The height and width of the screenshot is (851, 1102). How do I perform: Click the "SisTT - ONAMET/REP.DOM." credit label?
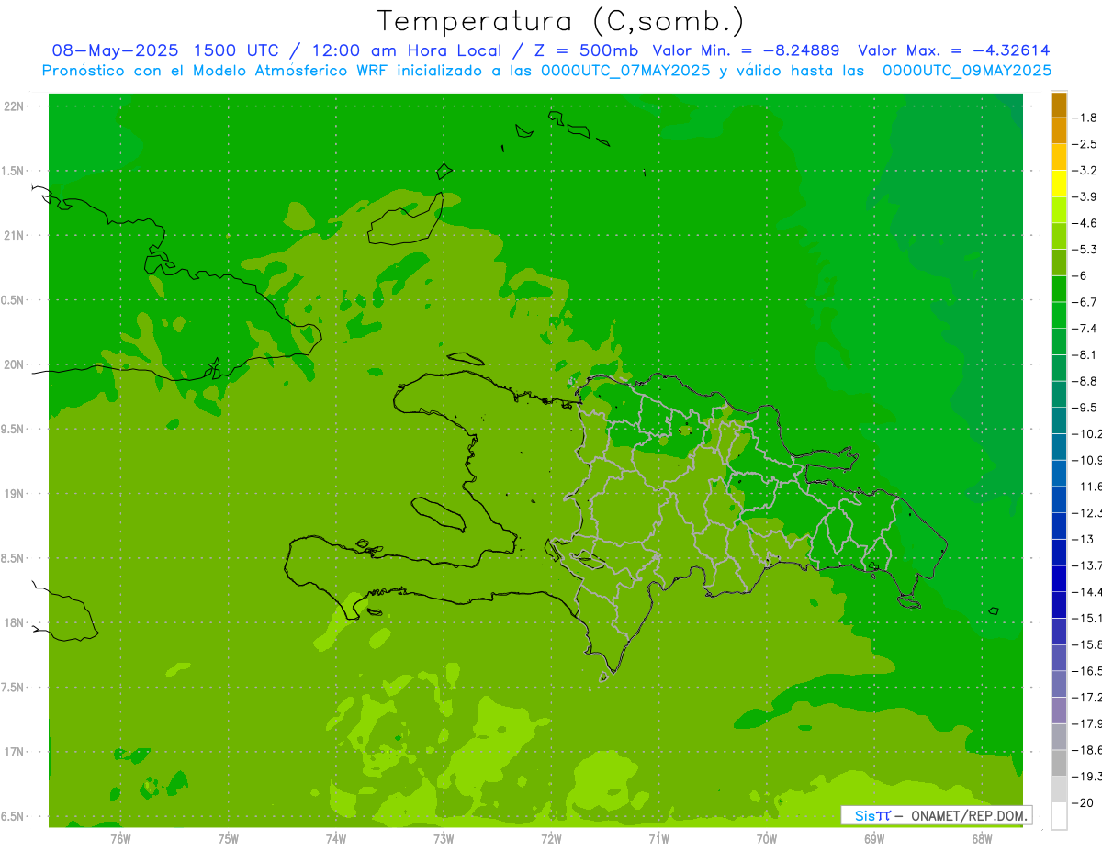936,815
